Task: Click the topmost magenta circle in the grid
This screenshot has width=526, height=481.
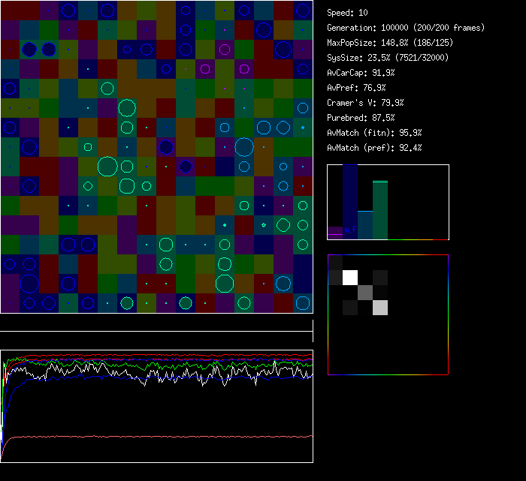Action: click(225, 50)
